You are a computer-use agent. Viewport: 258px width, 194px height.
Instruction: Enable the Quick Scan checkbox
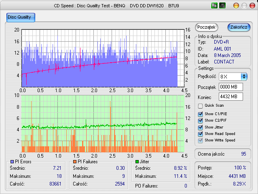(200, 106)
